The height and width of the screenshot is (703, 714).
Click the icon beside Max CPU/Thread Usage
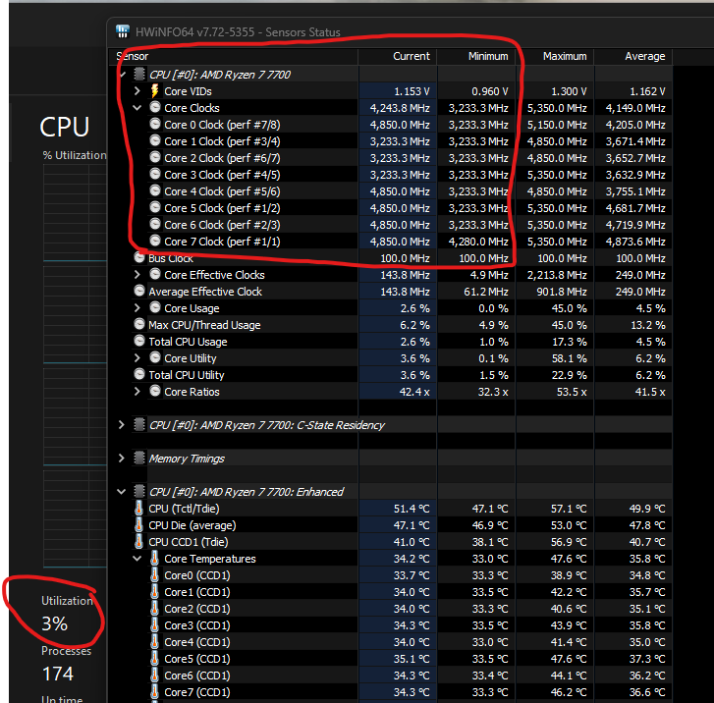click(139, 324)
